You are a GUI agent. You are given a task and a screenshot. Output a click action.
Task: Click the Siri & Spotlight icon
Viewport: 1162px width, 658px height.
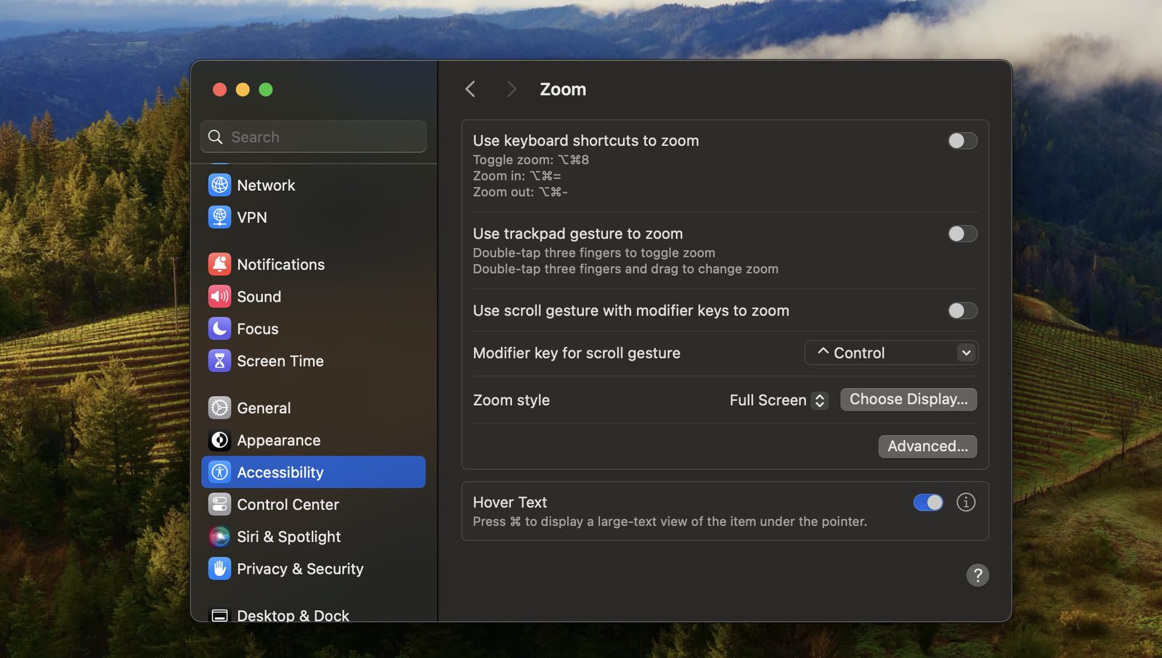point(219,536)
